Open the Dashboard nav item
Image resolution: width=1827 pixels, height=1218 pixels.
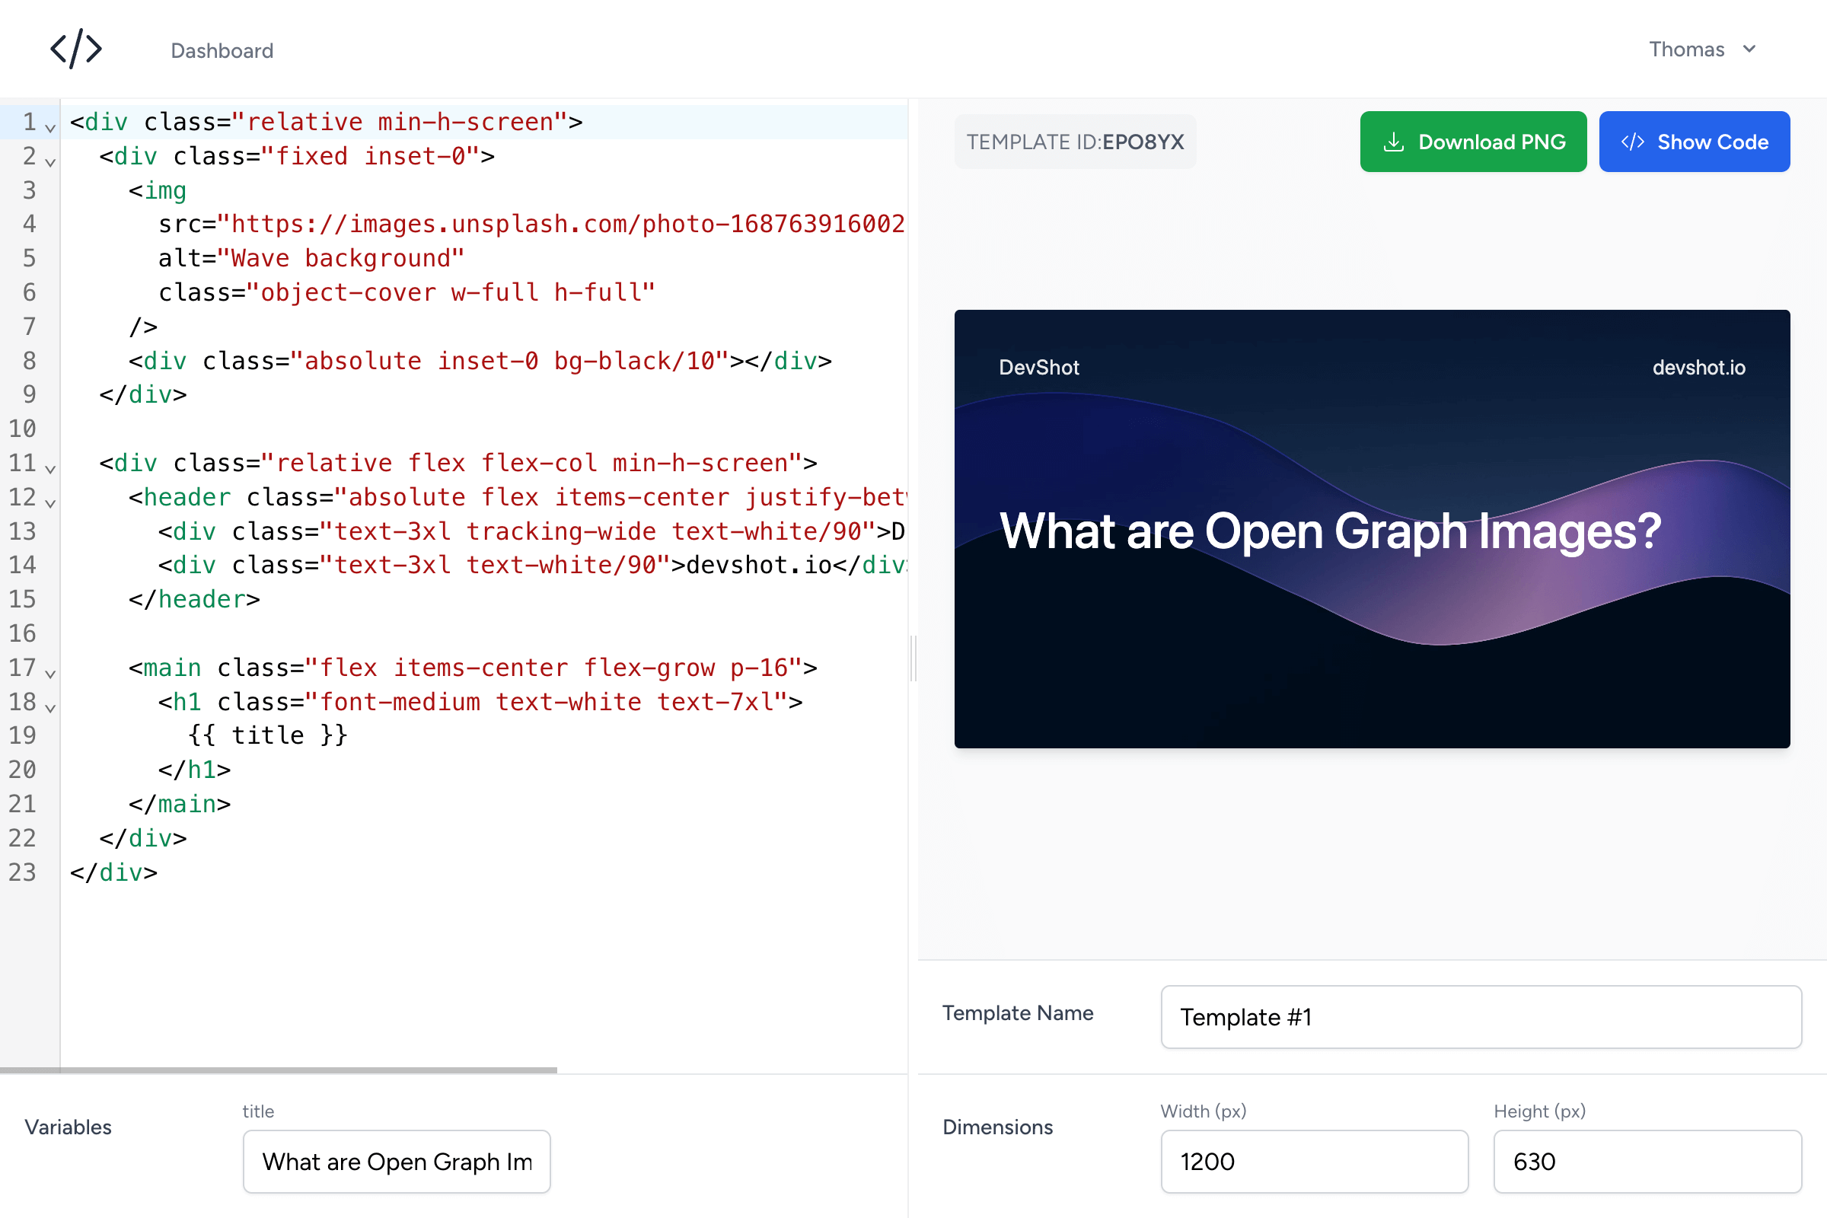(x=222, y=51)
